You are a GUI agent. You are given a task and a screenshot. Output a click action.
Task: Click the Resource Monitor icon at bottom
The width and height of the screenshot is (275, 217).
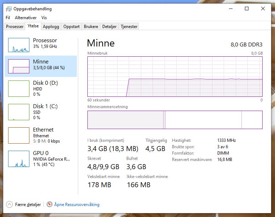tap(50, 204)
